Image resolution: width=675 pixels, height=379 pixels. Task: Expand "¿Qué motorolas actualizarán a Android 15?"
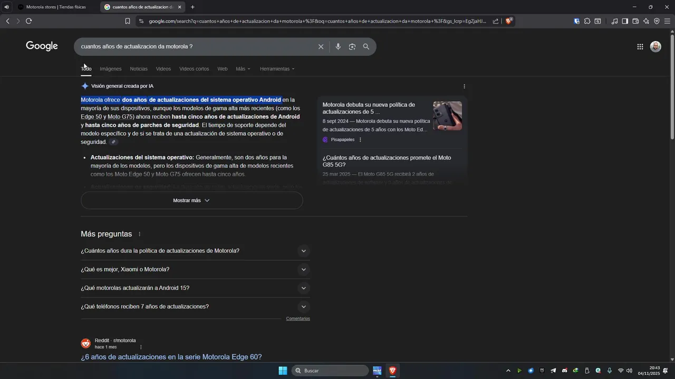[x=195, y=288]
